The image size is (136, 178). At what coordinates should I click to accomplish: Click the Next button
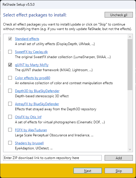pyautogui.click(x=88, y=171)
